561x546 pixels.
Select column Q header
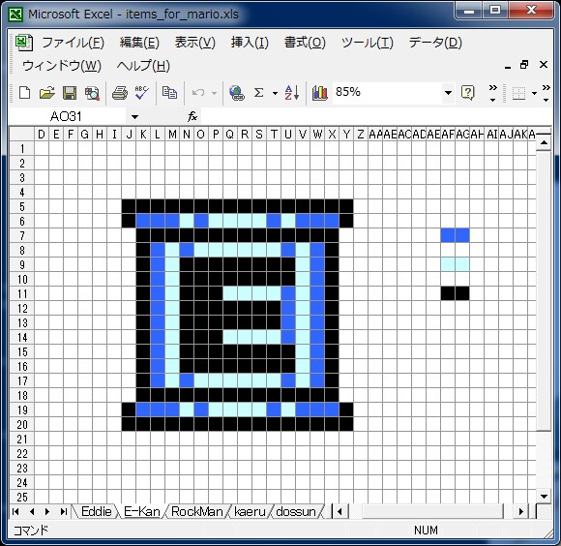(x=230, y=135)
